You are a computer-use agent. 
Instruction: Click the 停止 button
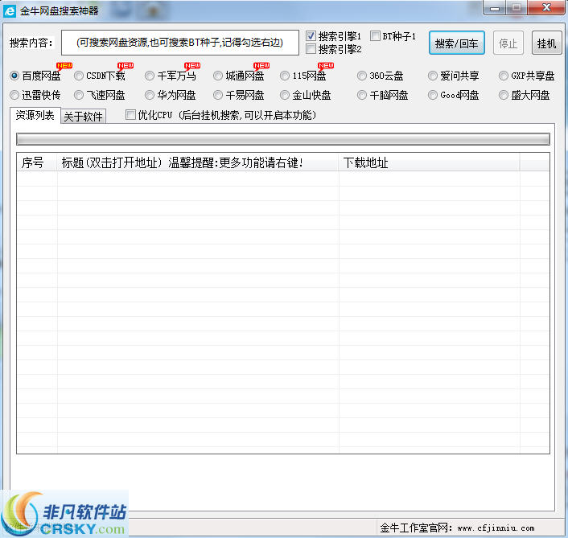tap(508, 43)
